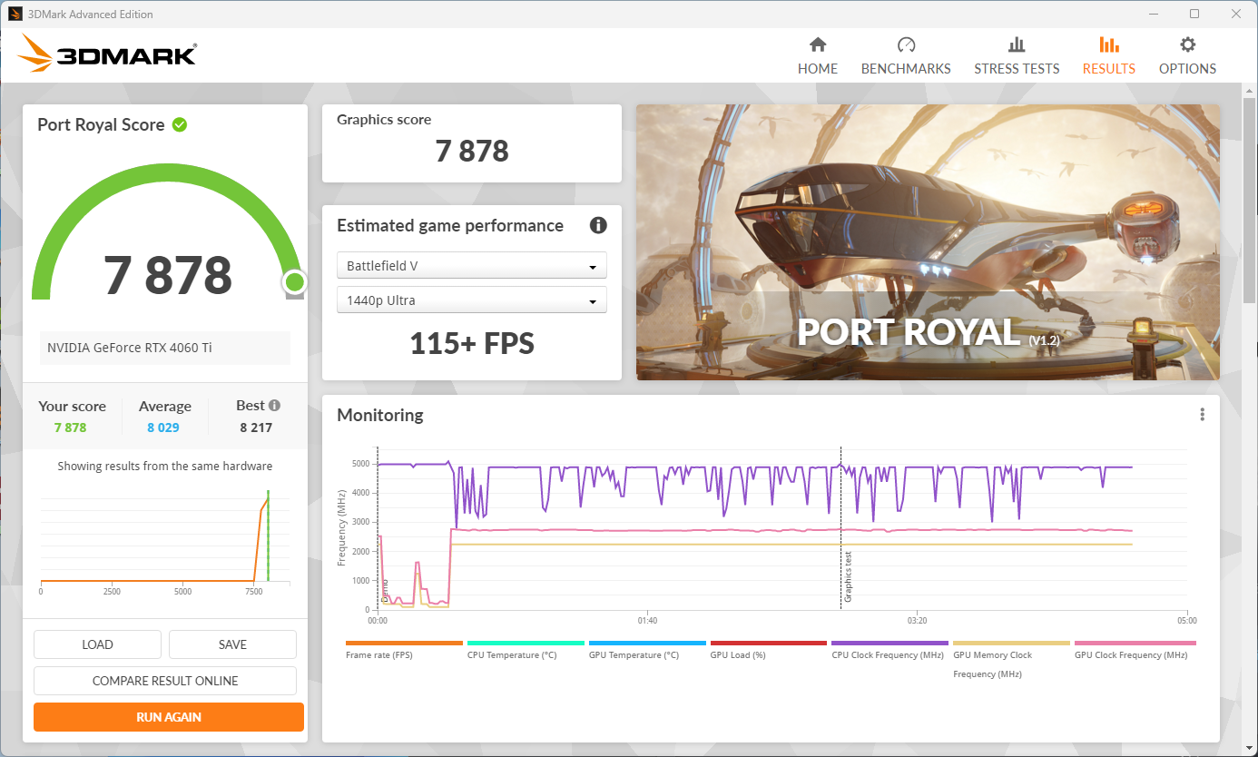Open the 1440p Ultra resolution dropdown
The image size is (1258, 757).
471,300
